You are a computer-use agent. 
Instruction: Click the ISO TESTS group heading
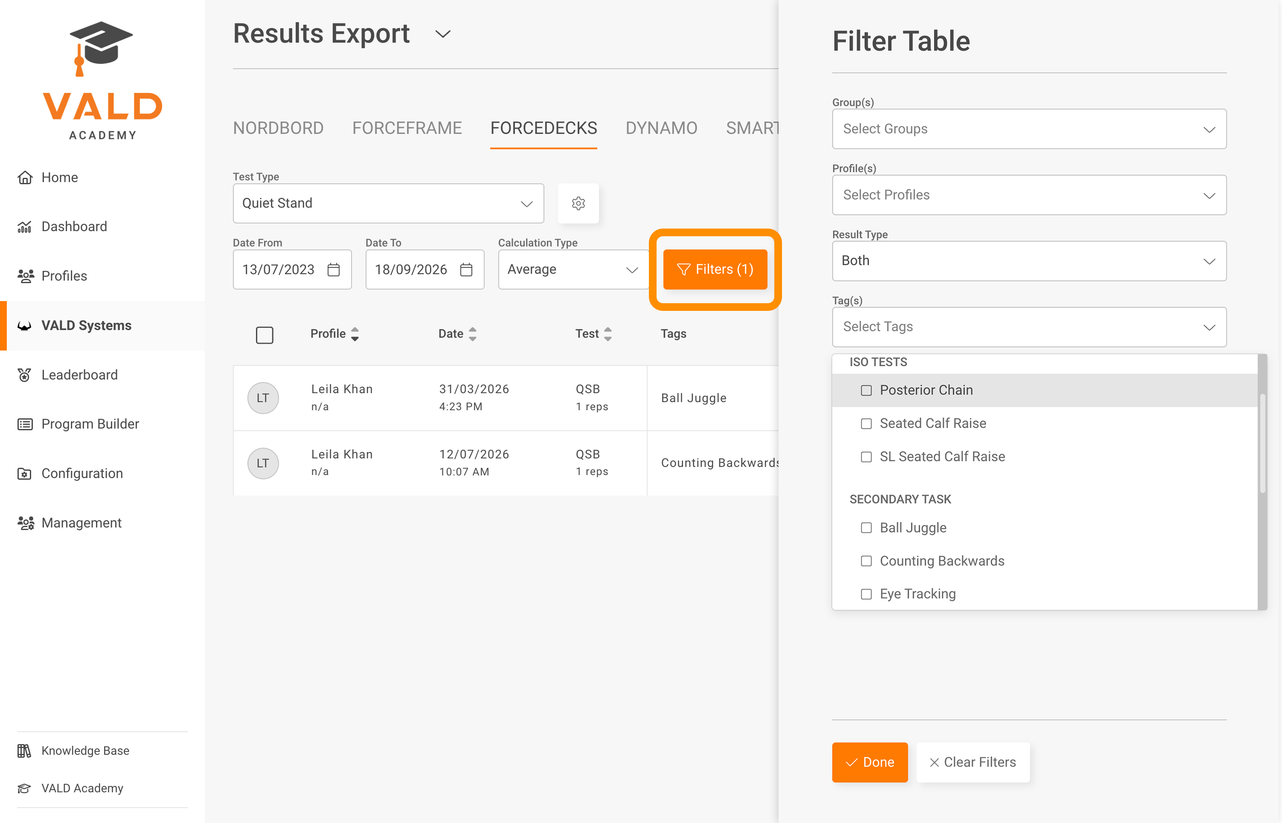point(878,362)
